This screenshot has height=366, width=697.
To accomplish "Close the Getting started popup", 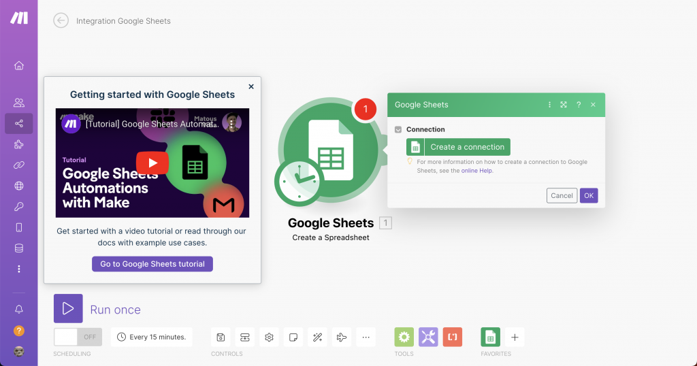I will point(251,86).
